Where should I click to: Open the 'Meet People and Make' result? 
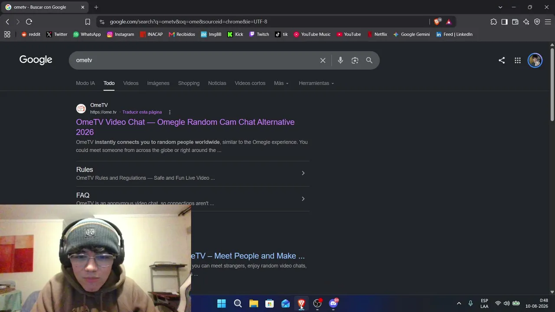tap(248, 256)
